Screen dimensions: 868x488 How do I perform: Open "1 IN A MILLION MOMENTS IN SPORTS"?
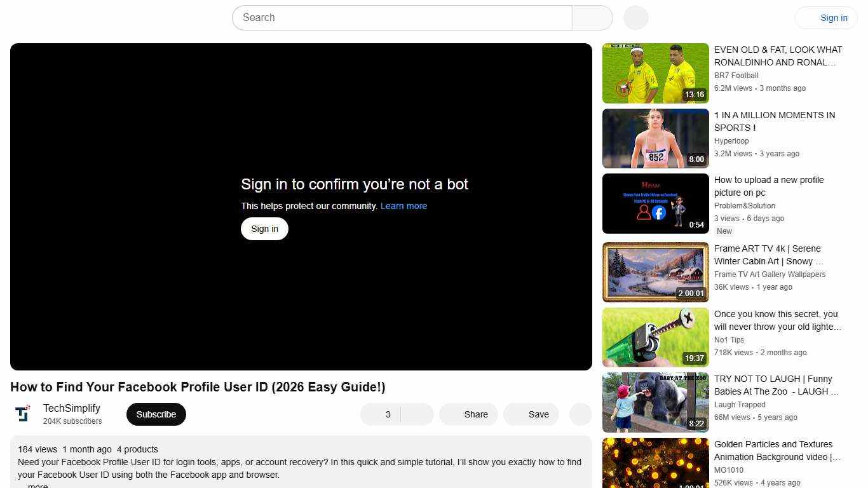tap(655, 138)
